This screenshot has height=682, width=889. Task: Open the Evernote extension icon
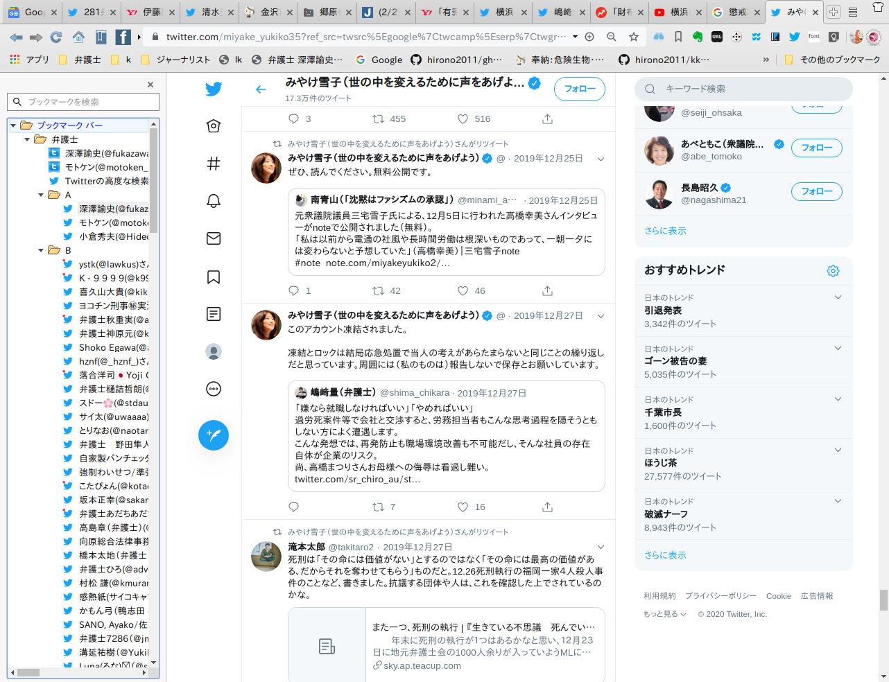pyautogui.click(x=698, y=37)
